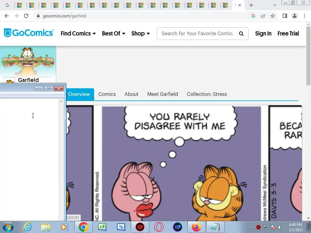Click the volume speaker tray icon

(280, 227)
